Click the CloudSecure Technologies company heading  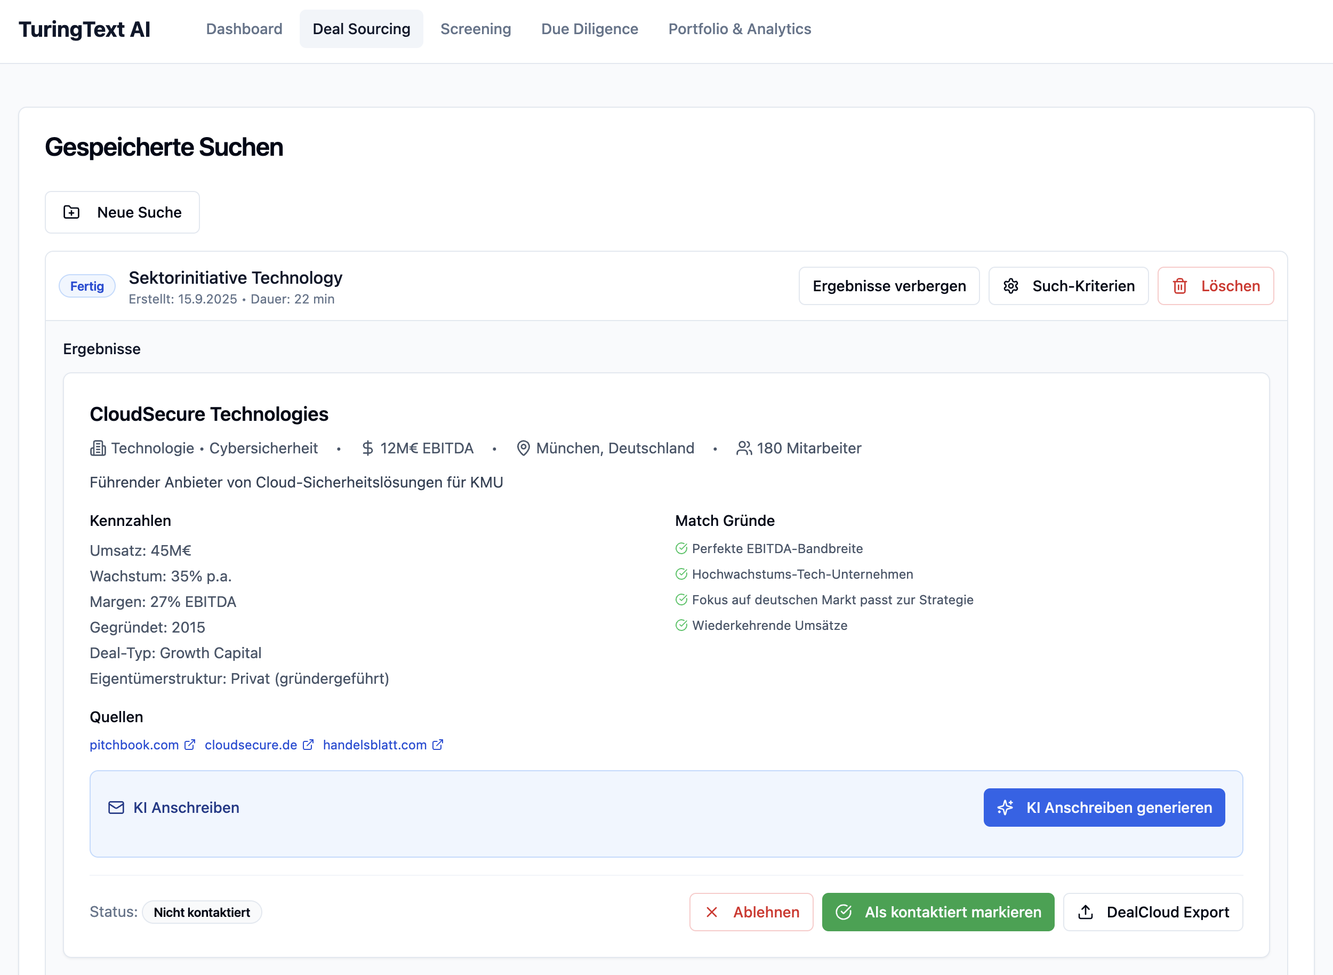click(x=209, y=414)
